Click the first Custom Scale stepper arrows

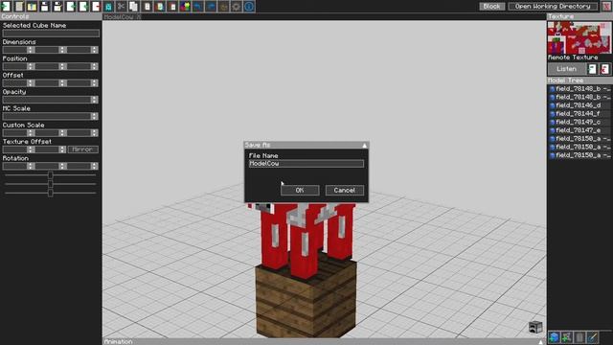[x=31, y=133]
